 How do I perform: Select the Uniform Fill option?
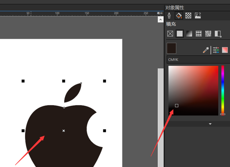pos(180,34)
